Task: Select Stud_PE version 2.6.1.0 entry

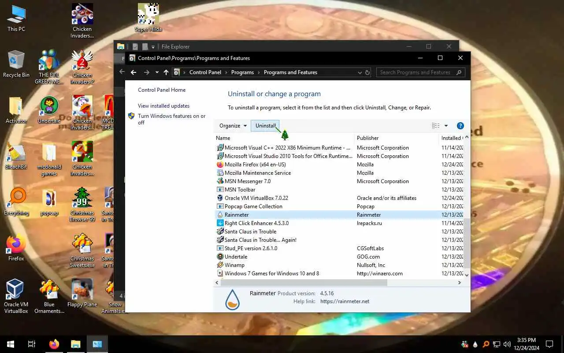Action: (339, 248)
